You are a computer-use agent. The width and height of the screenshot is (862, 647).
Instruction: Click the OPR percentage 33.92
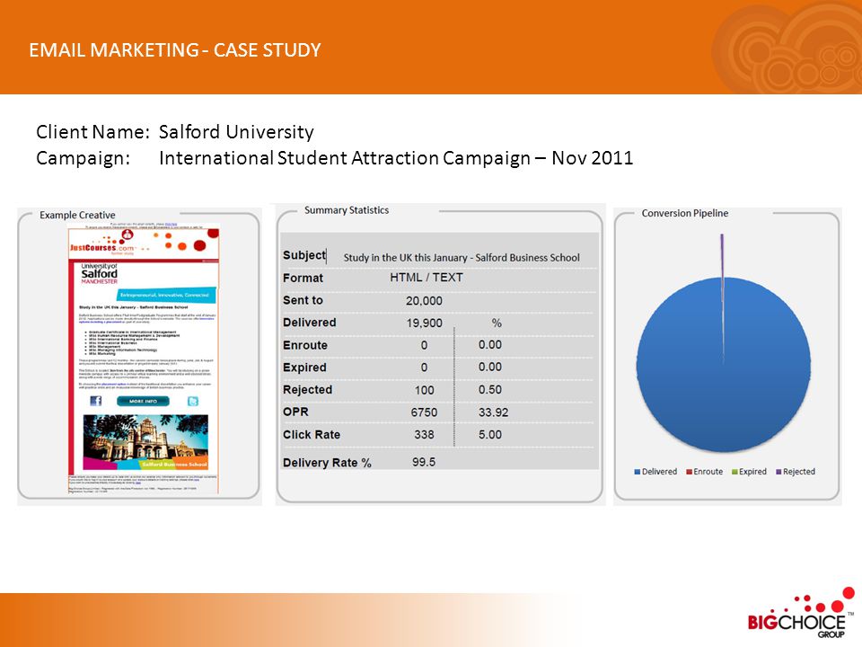tap(493, 412)
